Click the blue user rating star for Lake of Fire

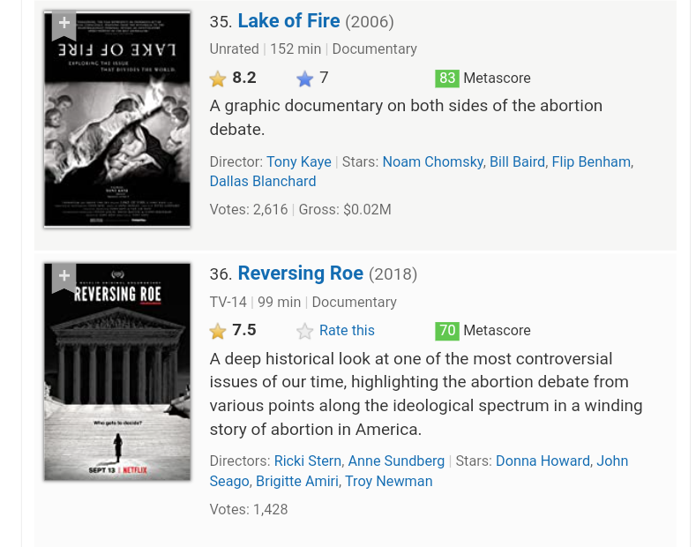tap(305, 79)
